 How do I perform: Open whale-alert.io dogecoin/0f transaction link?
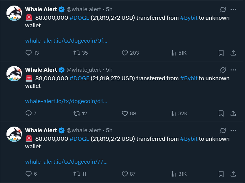point(66,41)
